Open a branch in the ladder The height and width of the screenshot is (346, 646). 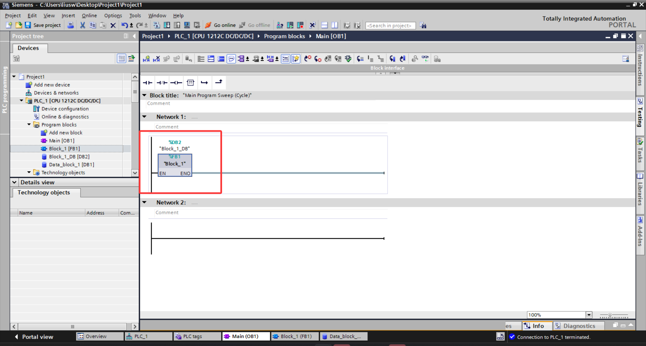(x=204, y=83)
